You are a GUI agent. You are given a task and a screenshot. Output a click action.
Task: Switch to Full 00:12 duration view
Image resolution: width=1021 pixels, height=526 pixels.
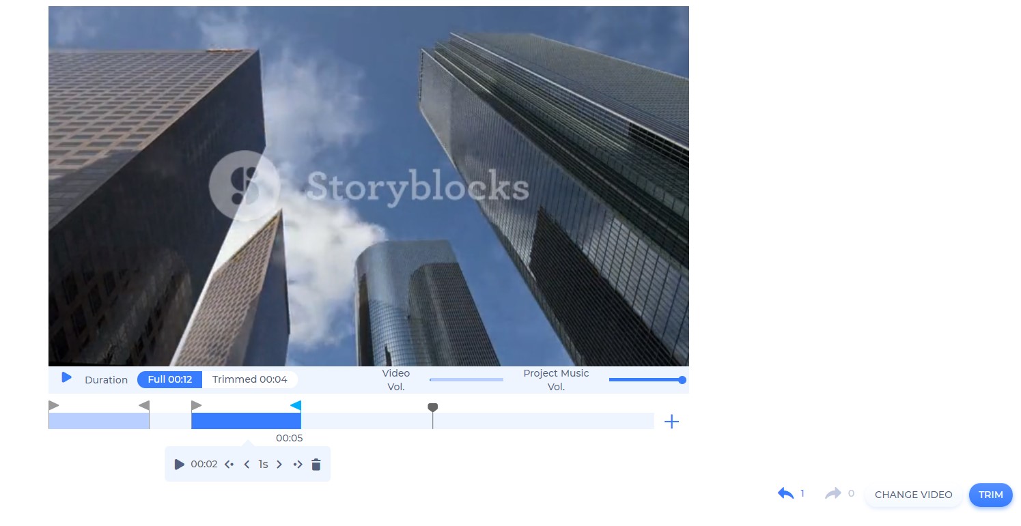coord(170,379)
